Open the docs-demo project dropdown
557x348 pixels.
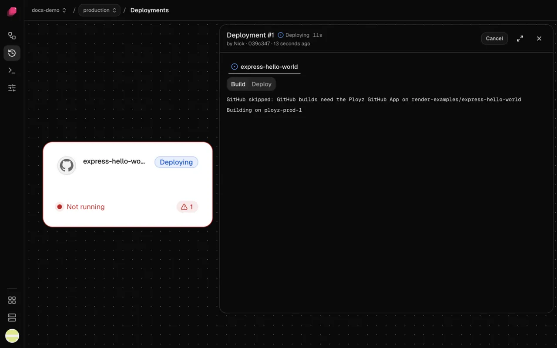(49, 10)
